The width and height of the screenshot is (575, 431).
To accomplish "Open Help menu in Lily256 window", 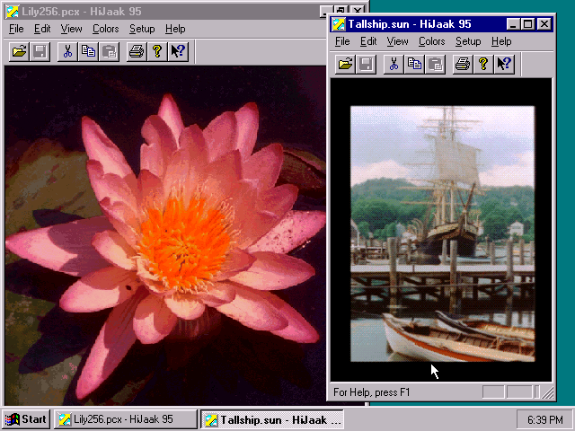I will 175,29.
